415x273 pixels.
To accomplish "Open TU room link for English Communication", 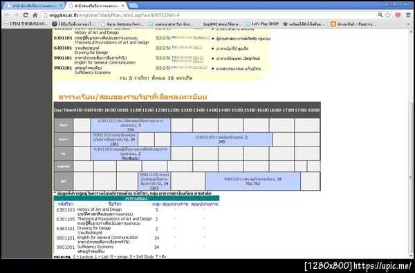I will tap(198, 57).
